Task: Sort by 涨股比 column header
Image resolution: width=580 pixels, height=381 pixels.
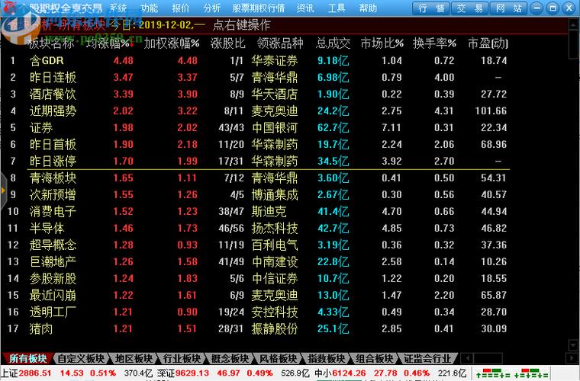Action: 228,43
